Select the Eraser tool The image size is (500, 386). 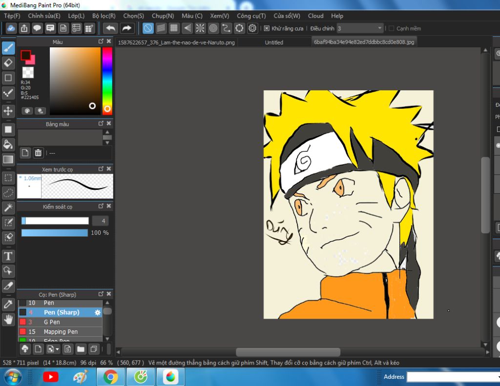click(x=8, y=63)
